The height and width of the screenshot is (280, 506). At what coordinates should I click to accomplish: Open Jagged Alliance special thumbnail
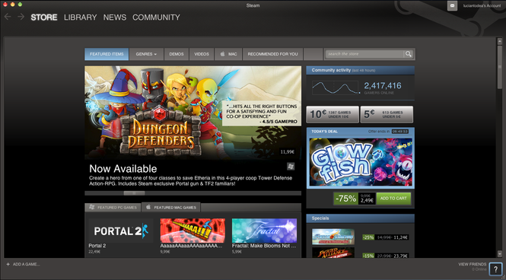[333, 253]
